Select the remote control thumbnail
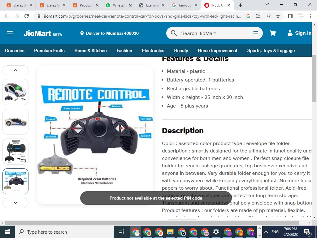The width and height of the screenshot is (317, 238). 15,181
